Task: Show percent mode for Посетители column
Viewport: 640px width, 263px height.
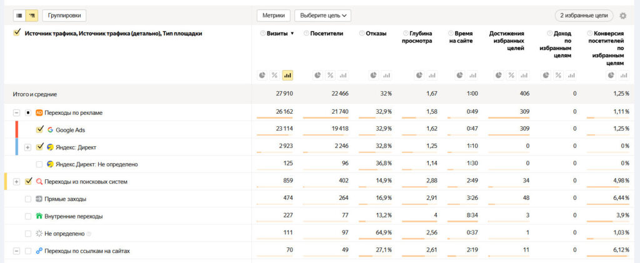Action: coord(331,75)
